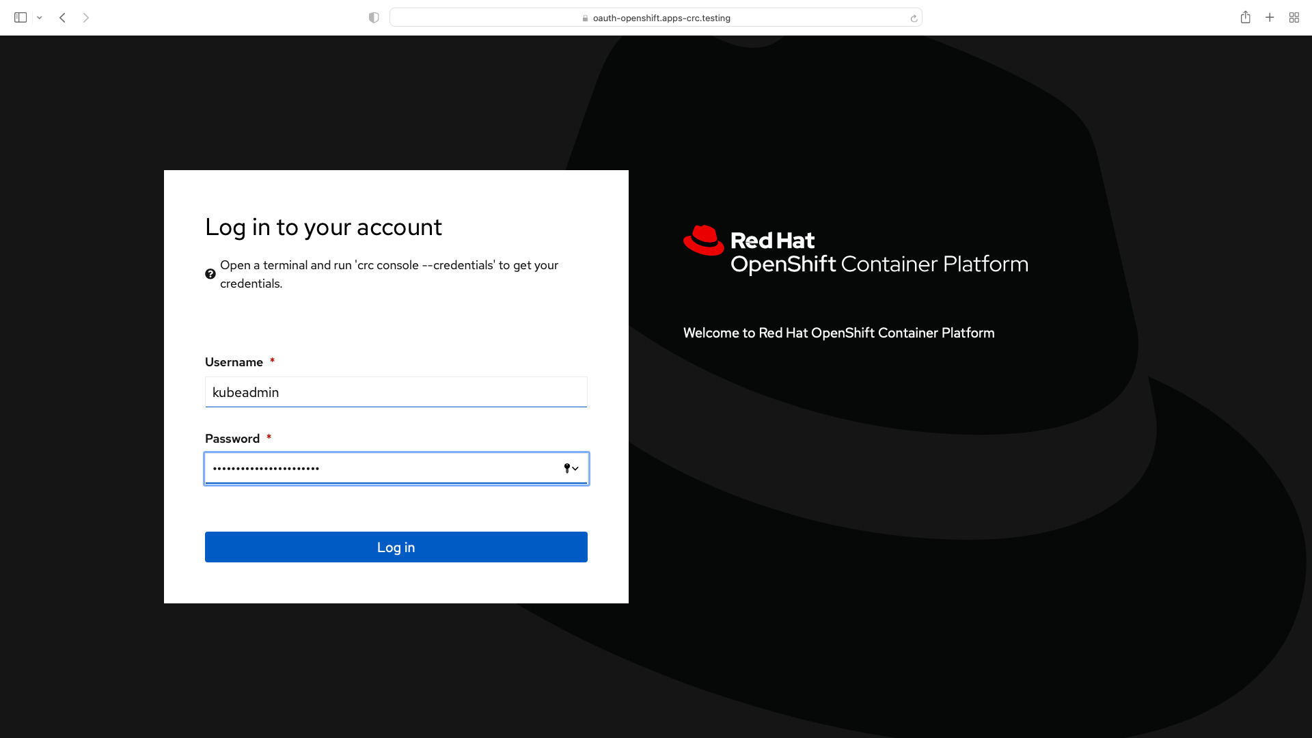Reload the page with the refresh icon
Viewport: 1312px width, 738px height.
coord(914,18)
